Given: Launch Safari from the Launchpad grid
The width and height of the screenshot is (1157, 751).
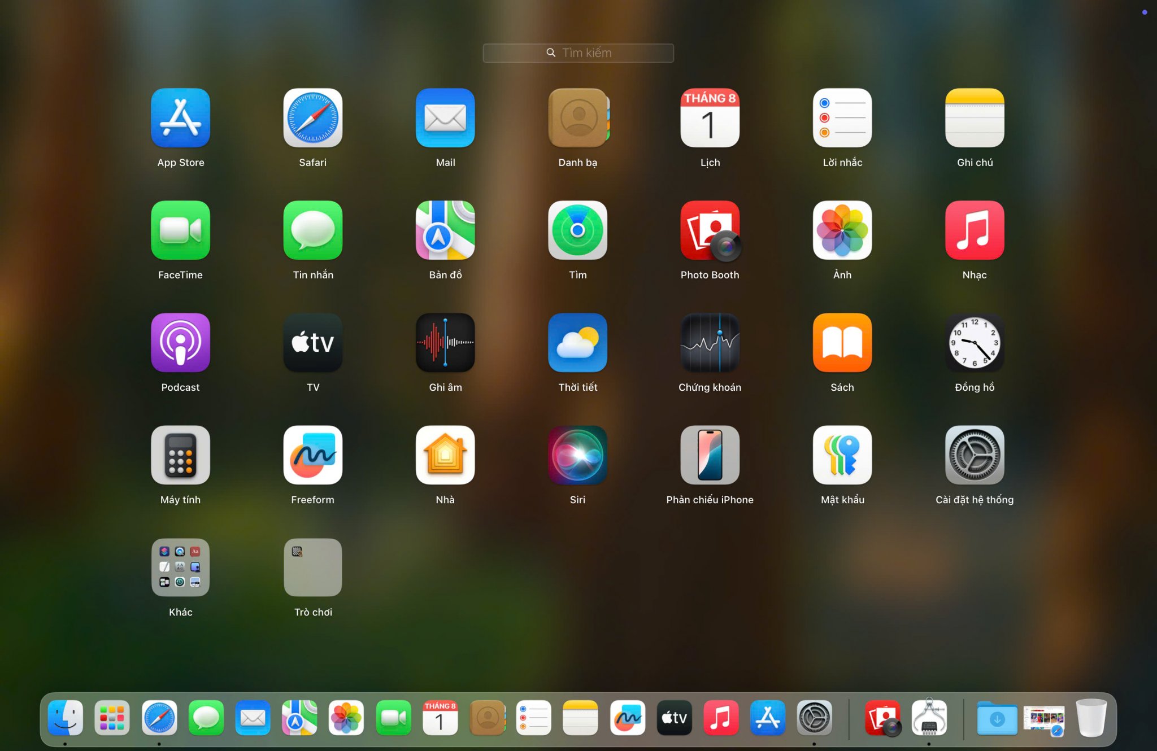Looking at the screenshot, I should pyautogui.click(x=312, y=118).
